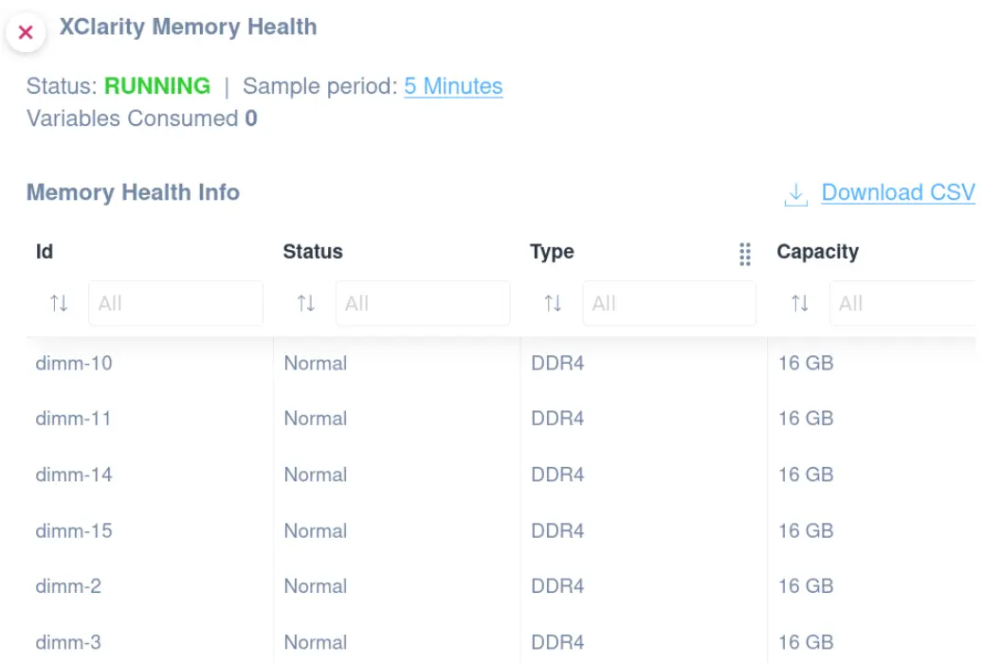Screen dimensions: 983x663
Task: Click the download arrow icon beside Download CSV
Action: pos(796,194)
